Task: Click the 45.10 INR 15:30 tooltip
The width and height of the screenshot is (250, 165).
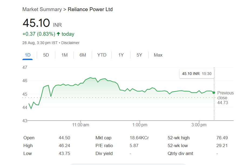Action: tap(197, 74)
